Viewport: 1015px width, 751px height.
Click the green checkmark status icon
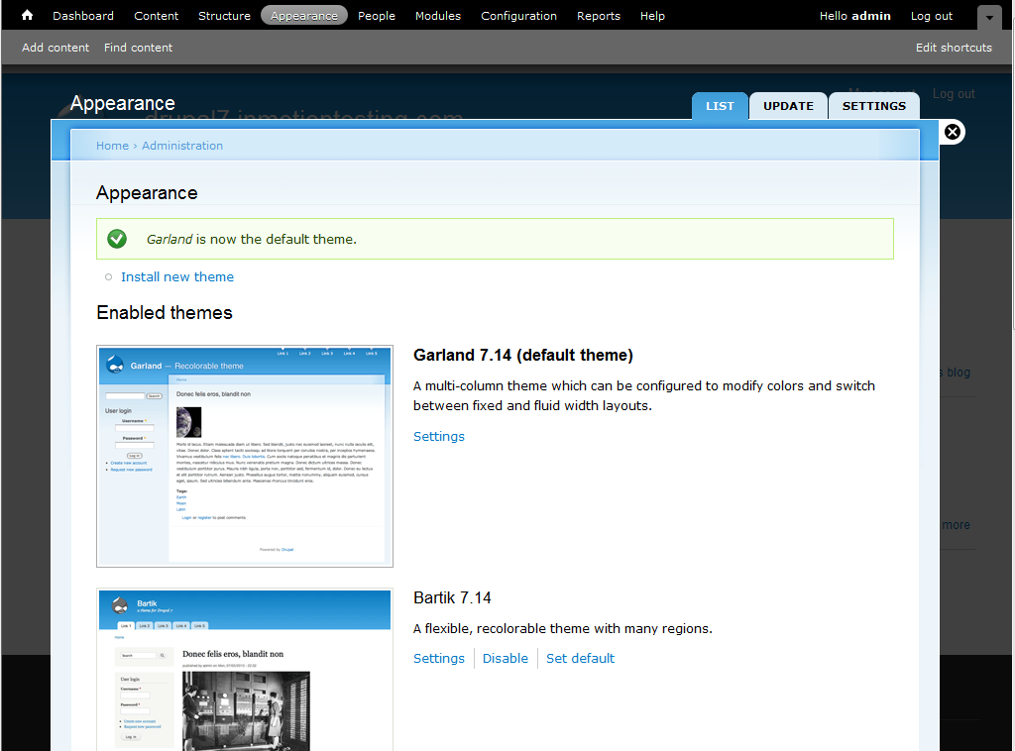point(117,239)
